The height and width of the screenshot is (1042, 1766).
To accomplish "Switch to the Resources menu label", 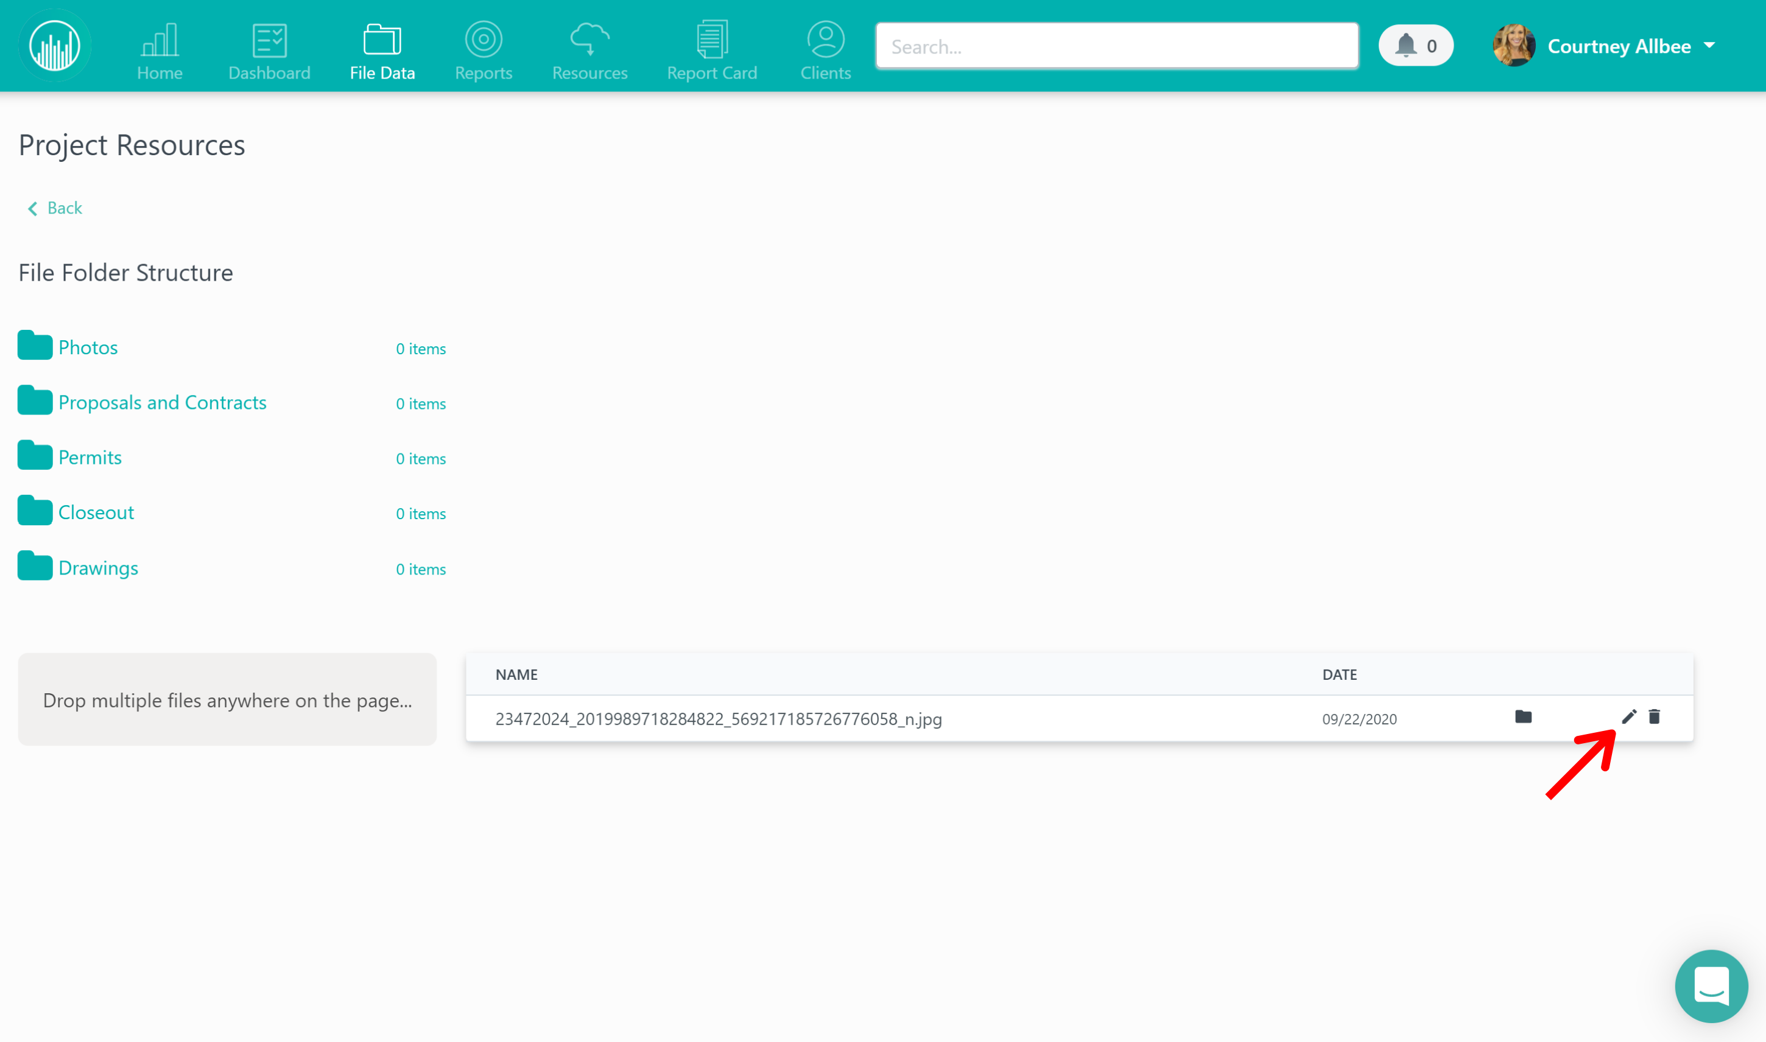I will coord(589,73).
